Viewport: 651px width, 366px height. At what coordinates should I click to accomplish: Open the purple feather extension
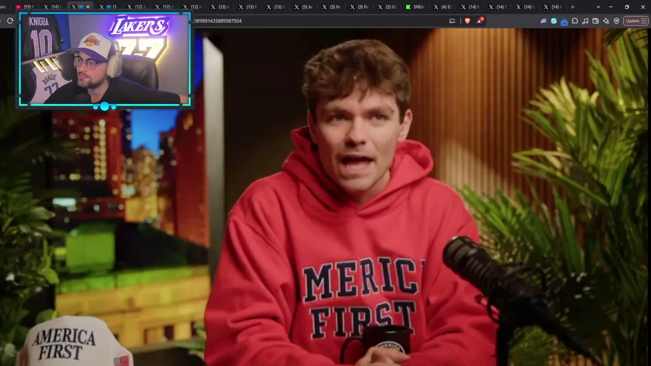point(543,21)
